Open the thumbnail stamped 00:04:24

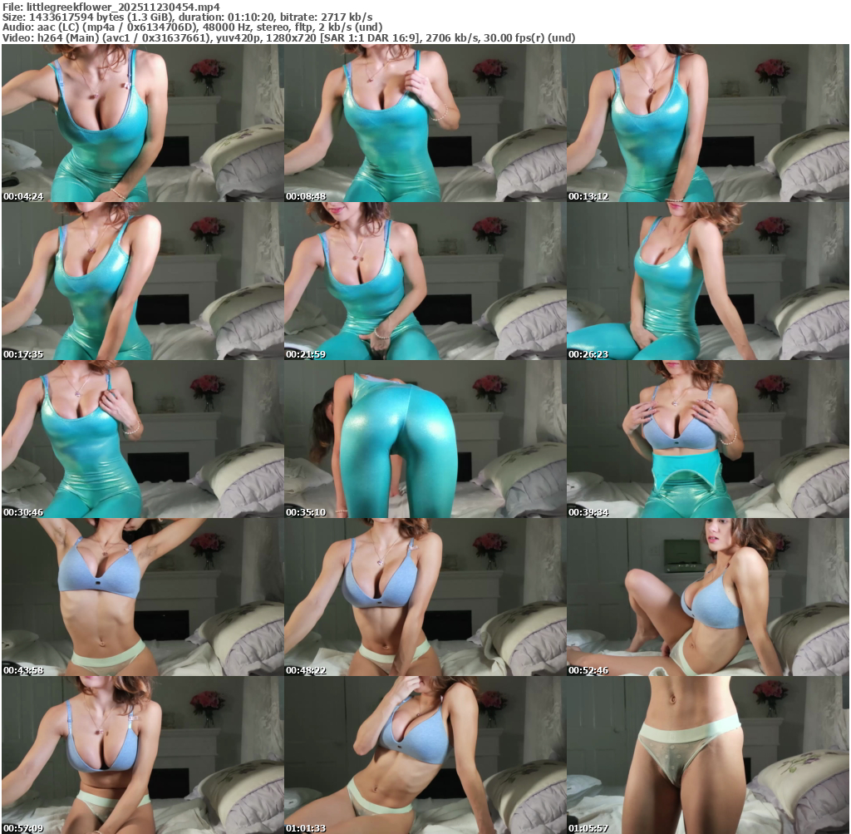coord(143,123)
